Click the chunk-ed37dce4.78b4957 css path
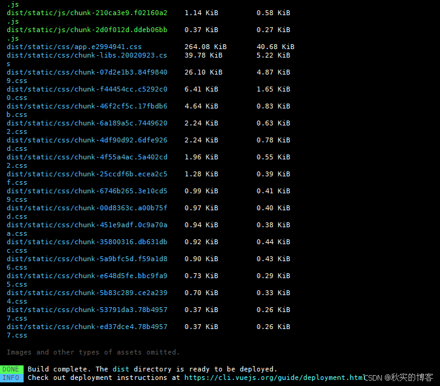The image size is (440, 386). (87, 327)
